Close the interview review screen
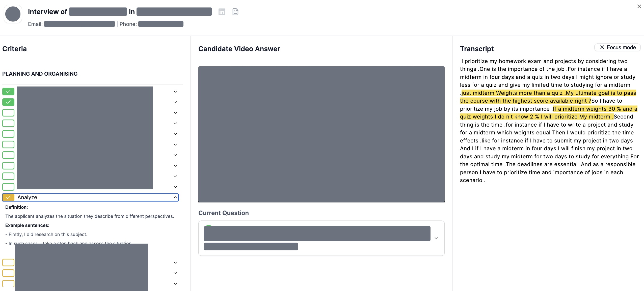This screenshot has height=291, width=644. coord(639,6)
